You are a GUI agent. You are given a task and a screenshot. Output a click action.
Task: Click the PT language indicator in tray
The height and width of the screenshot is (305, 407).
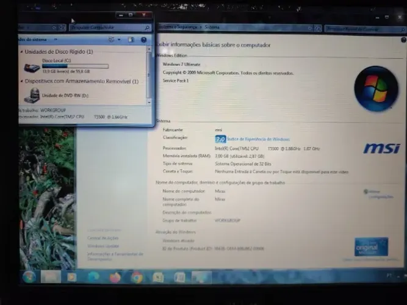tap(389, 276)
